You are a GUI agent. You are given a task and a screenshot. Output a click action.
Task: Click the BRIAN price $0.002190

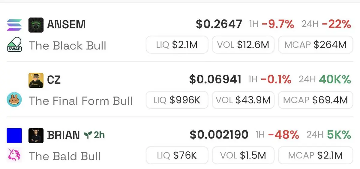click(x=219, y=135)
